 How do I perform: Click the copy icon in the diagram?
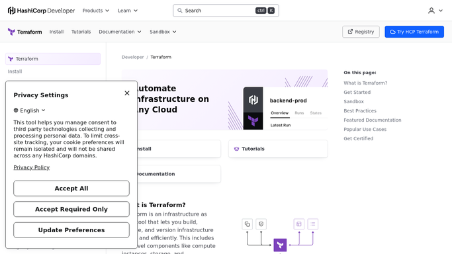[247, 224]
